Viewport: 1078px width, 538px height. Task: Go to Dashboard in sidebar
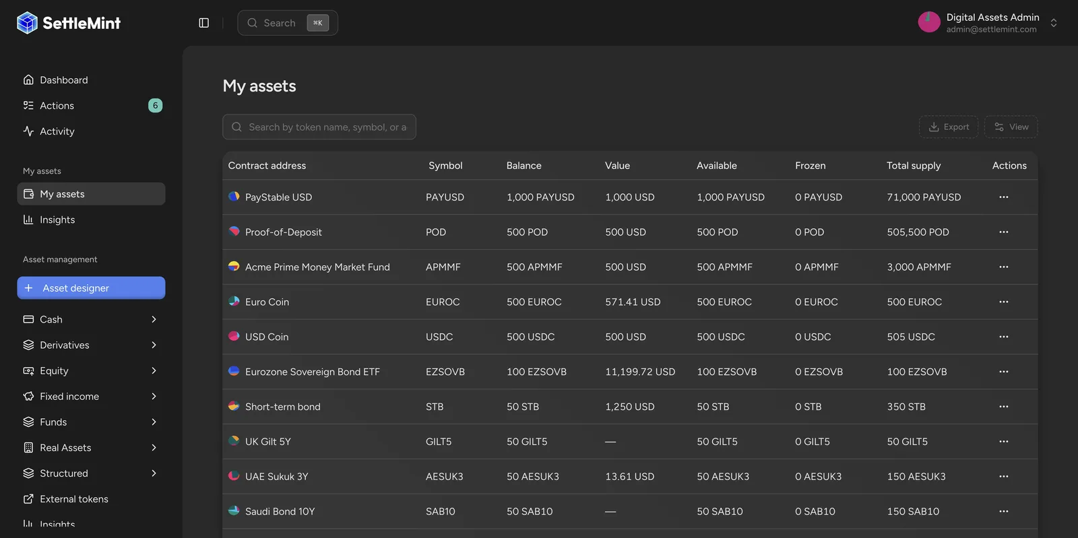point(91,80)
